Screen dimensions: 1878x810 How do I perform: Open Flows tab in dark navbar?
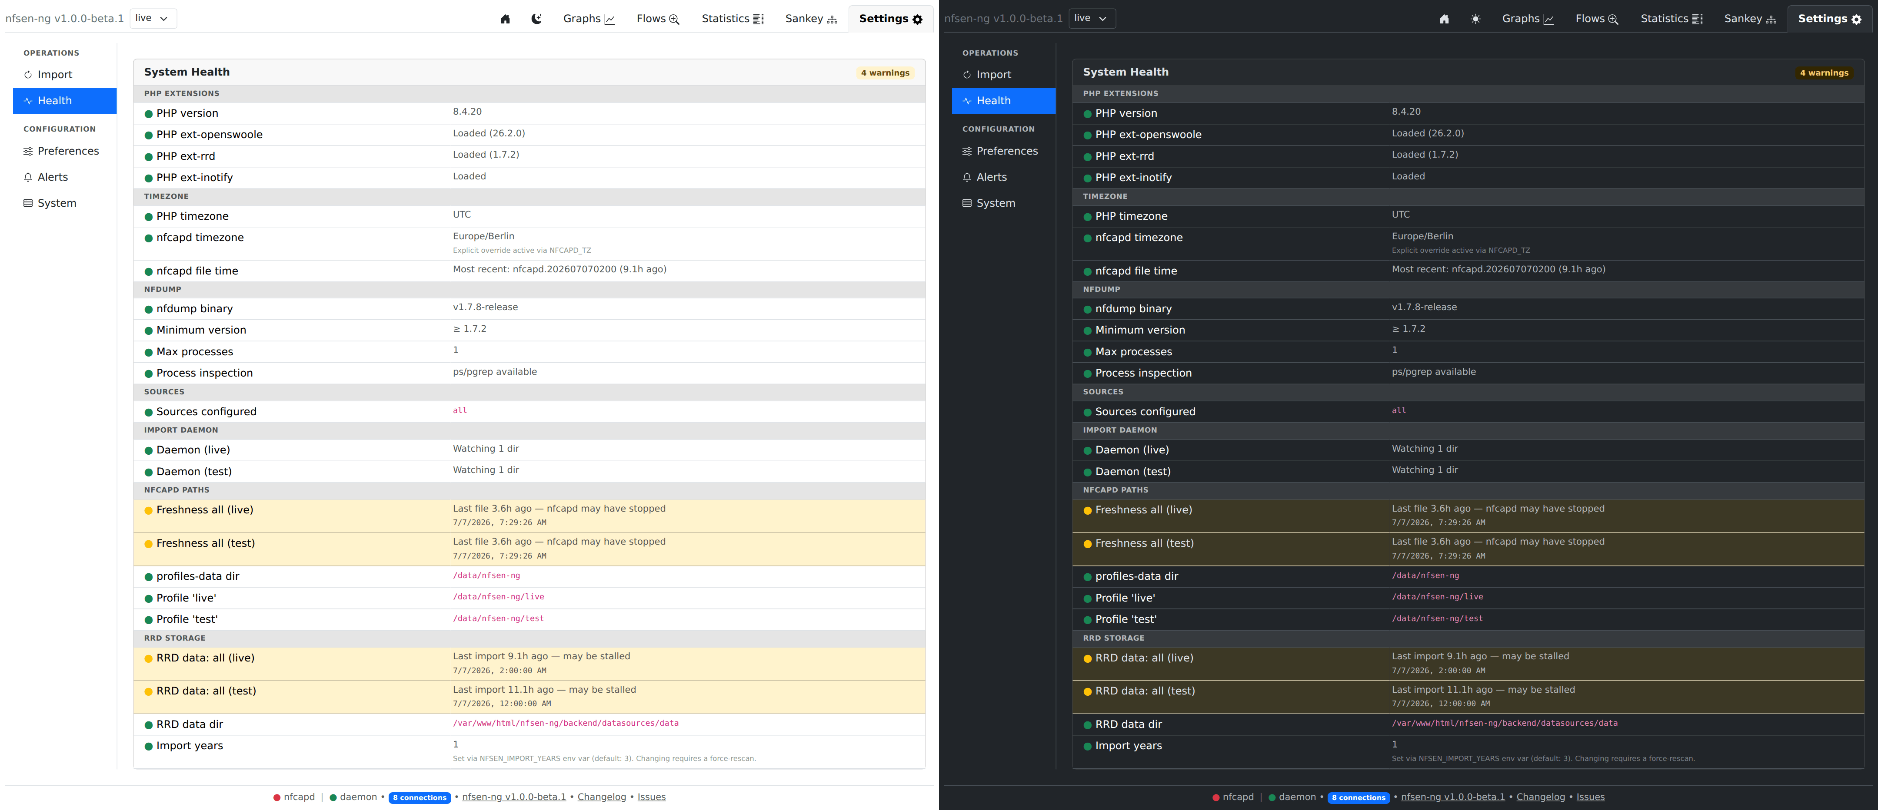pos(1597,19)
